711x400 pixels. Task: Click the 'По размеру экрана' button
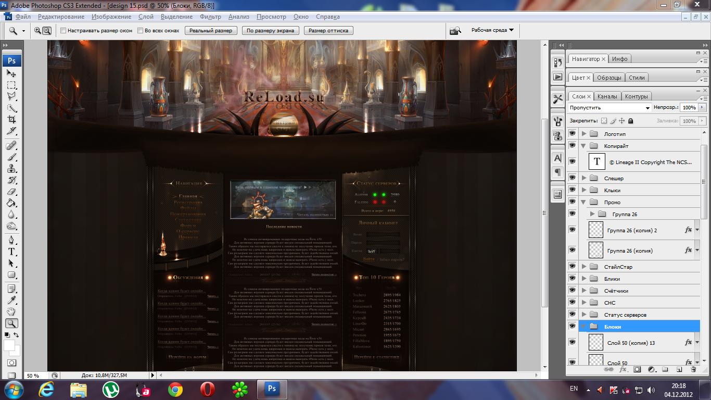270,31
